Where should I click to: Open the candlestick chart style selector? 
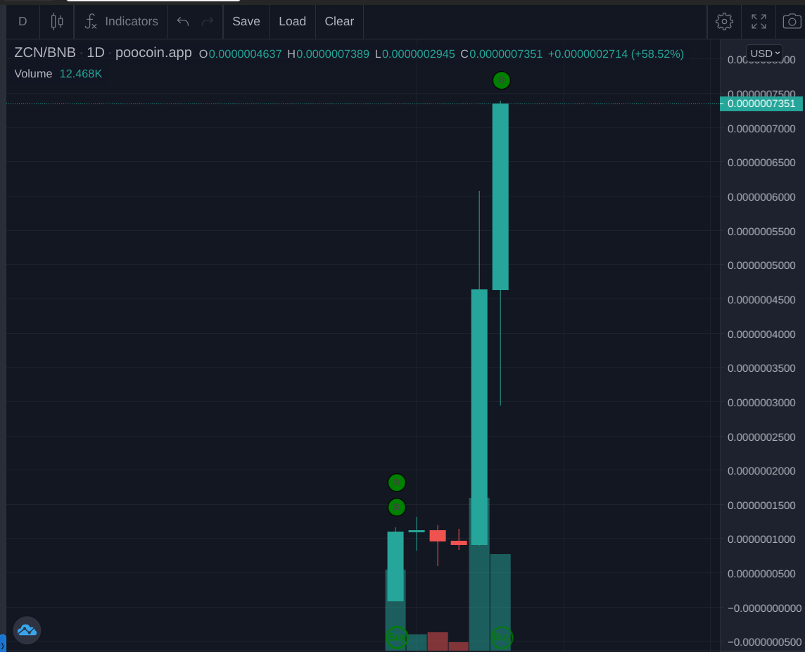click(x=57, y=21)
